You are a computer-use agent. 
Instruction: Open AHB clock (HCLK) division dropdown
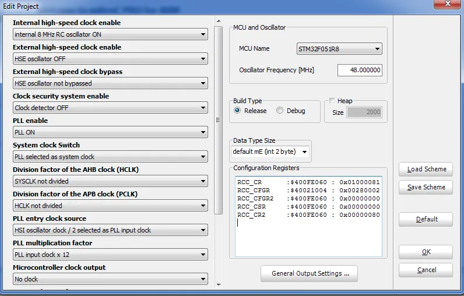[110, 181]
